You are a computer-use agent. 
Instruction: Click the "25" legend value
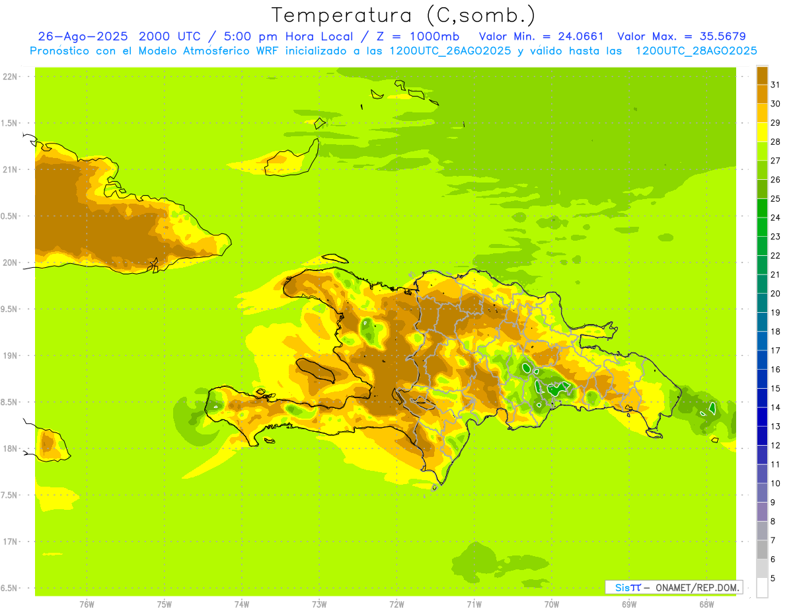[x=775, y=198]
